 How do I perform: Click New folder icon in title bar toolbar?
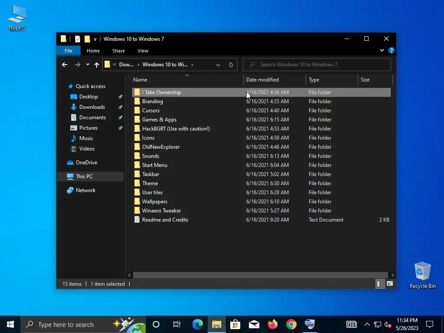pyautogui.click(x=87, y=39)
